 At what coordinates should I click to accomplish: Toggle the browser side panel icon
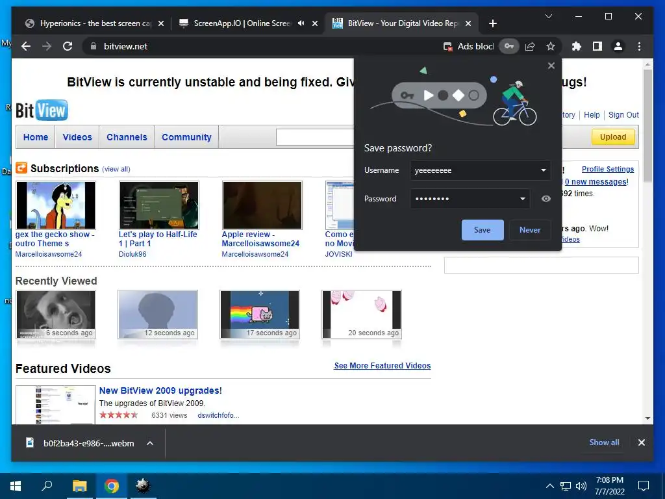point(597,46)
